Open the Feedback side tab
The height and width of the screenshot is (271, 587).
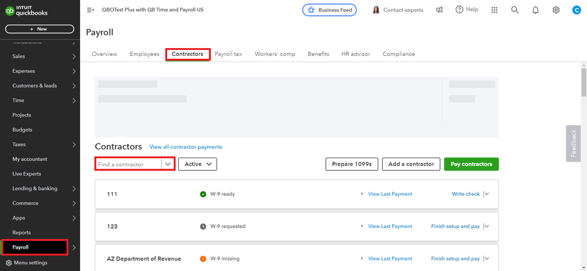click(573, 143)
